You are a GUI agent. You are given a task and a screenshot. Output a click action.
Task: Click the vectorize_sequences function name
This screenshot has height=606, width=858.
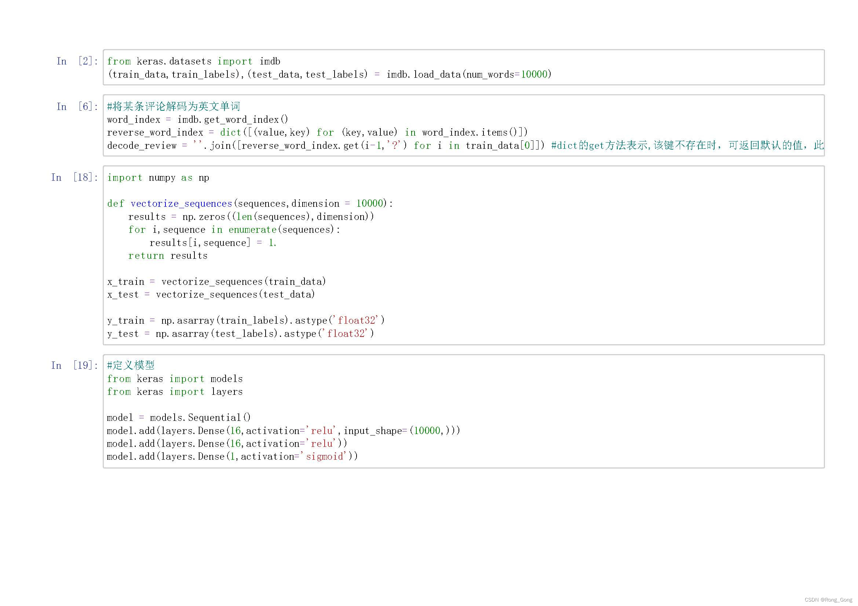181,204
